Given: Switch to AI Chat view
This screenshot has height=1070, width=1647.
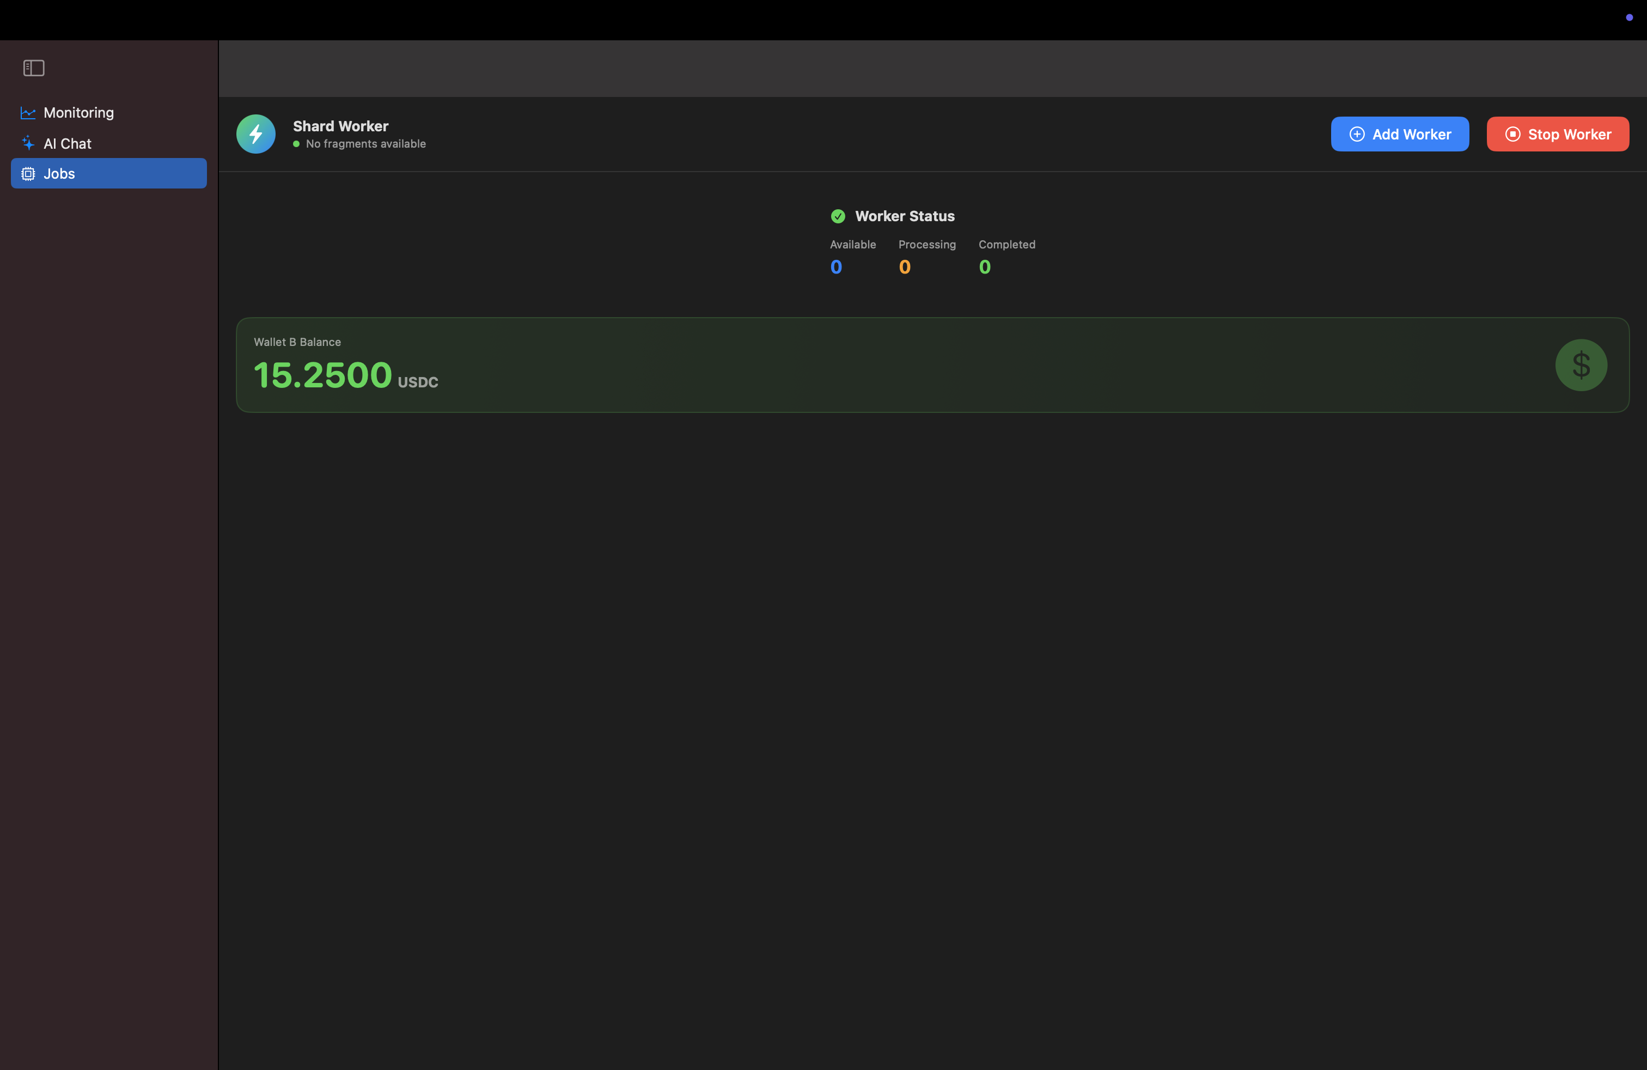Looking at the screenshot, I should (67, 143).
